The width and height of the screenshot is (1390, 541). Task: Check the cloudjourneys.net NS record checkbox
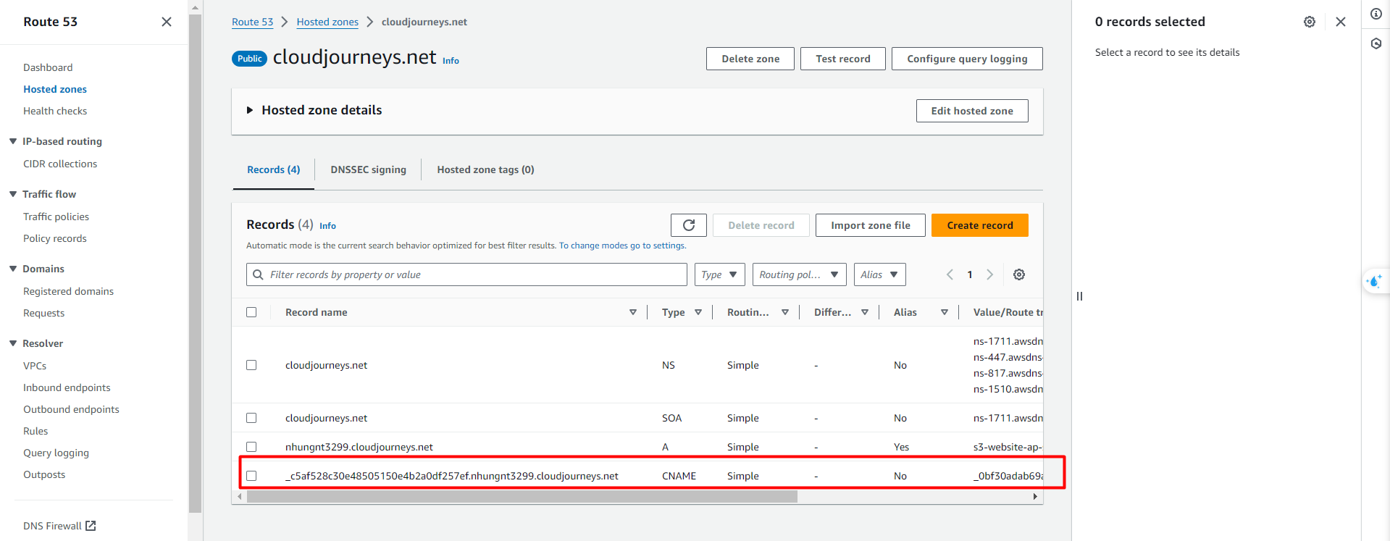251,365
